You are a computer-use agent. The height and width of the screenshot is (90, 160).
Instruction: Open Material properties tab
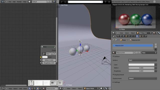137,36
